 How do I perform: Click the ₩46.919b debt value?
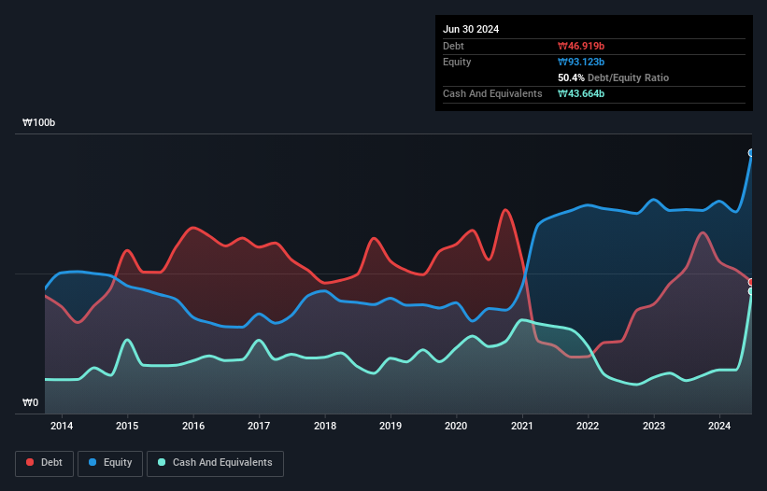coord(581,46)
